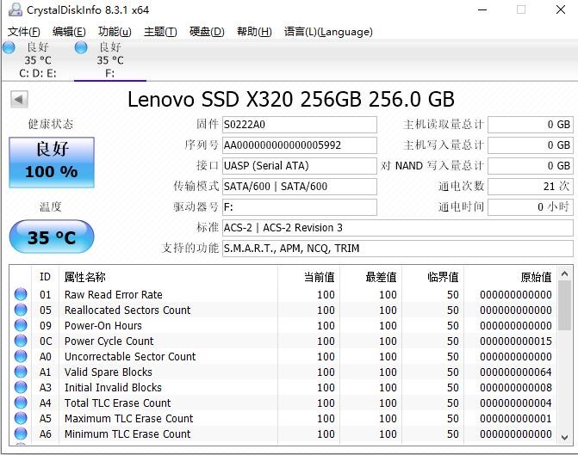Screen dimensions: 578x455
Task: Open the 硬盘(D) menu
Action: click(x=207, y=32)
